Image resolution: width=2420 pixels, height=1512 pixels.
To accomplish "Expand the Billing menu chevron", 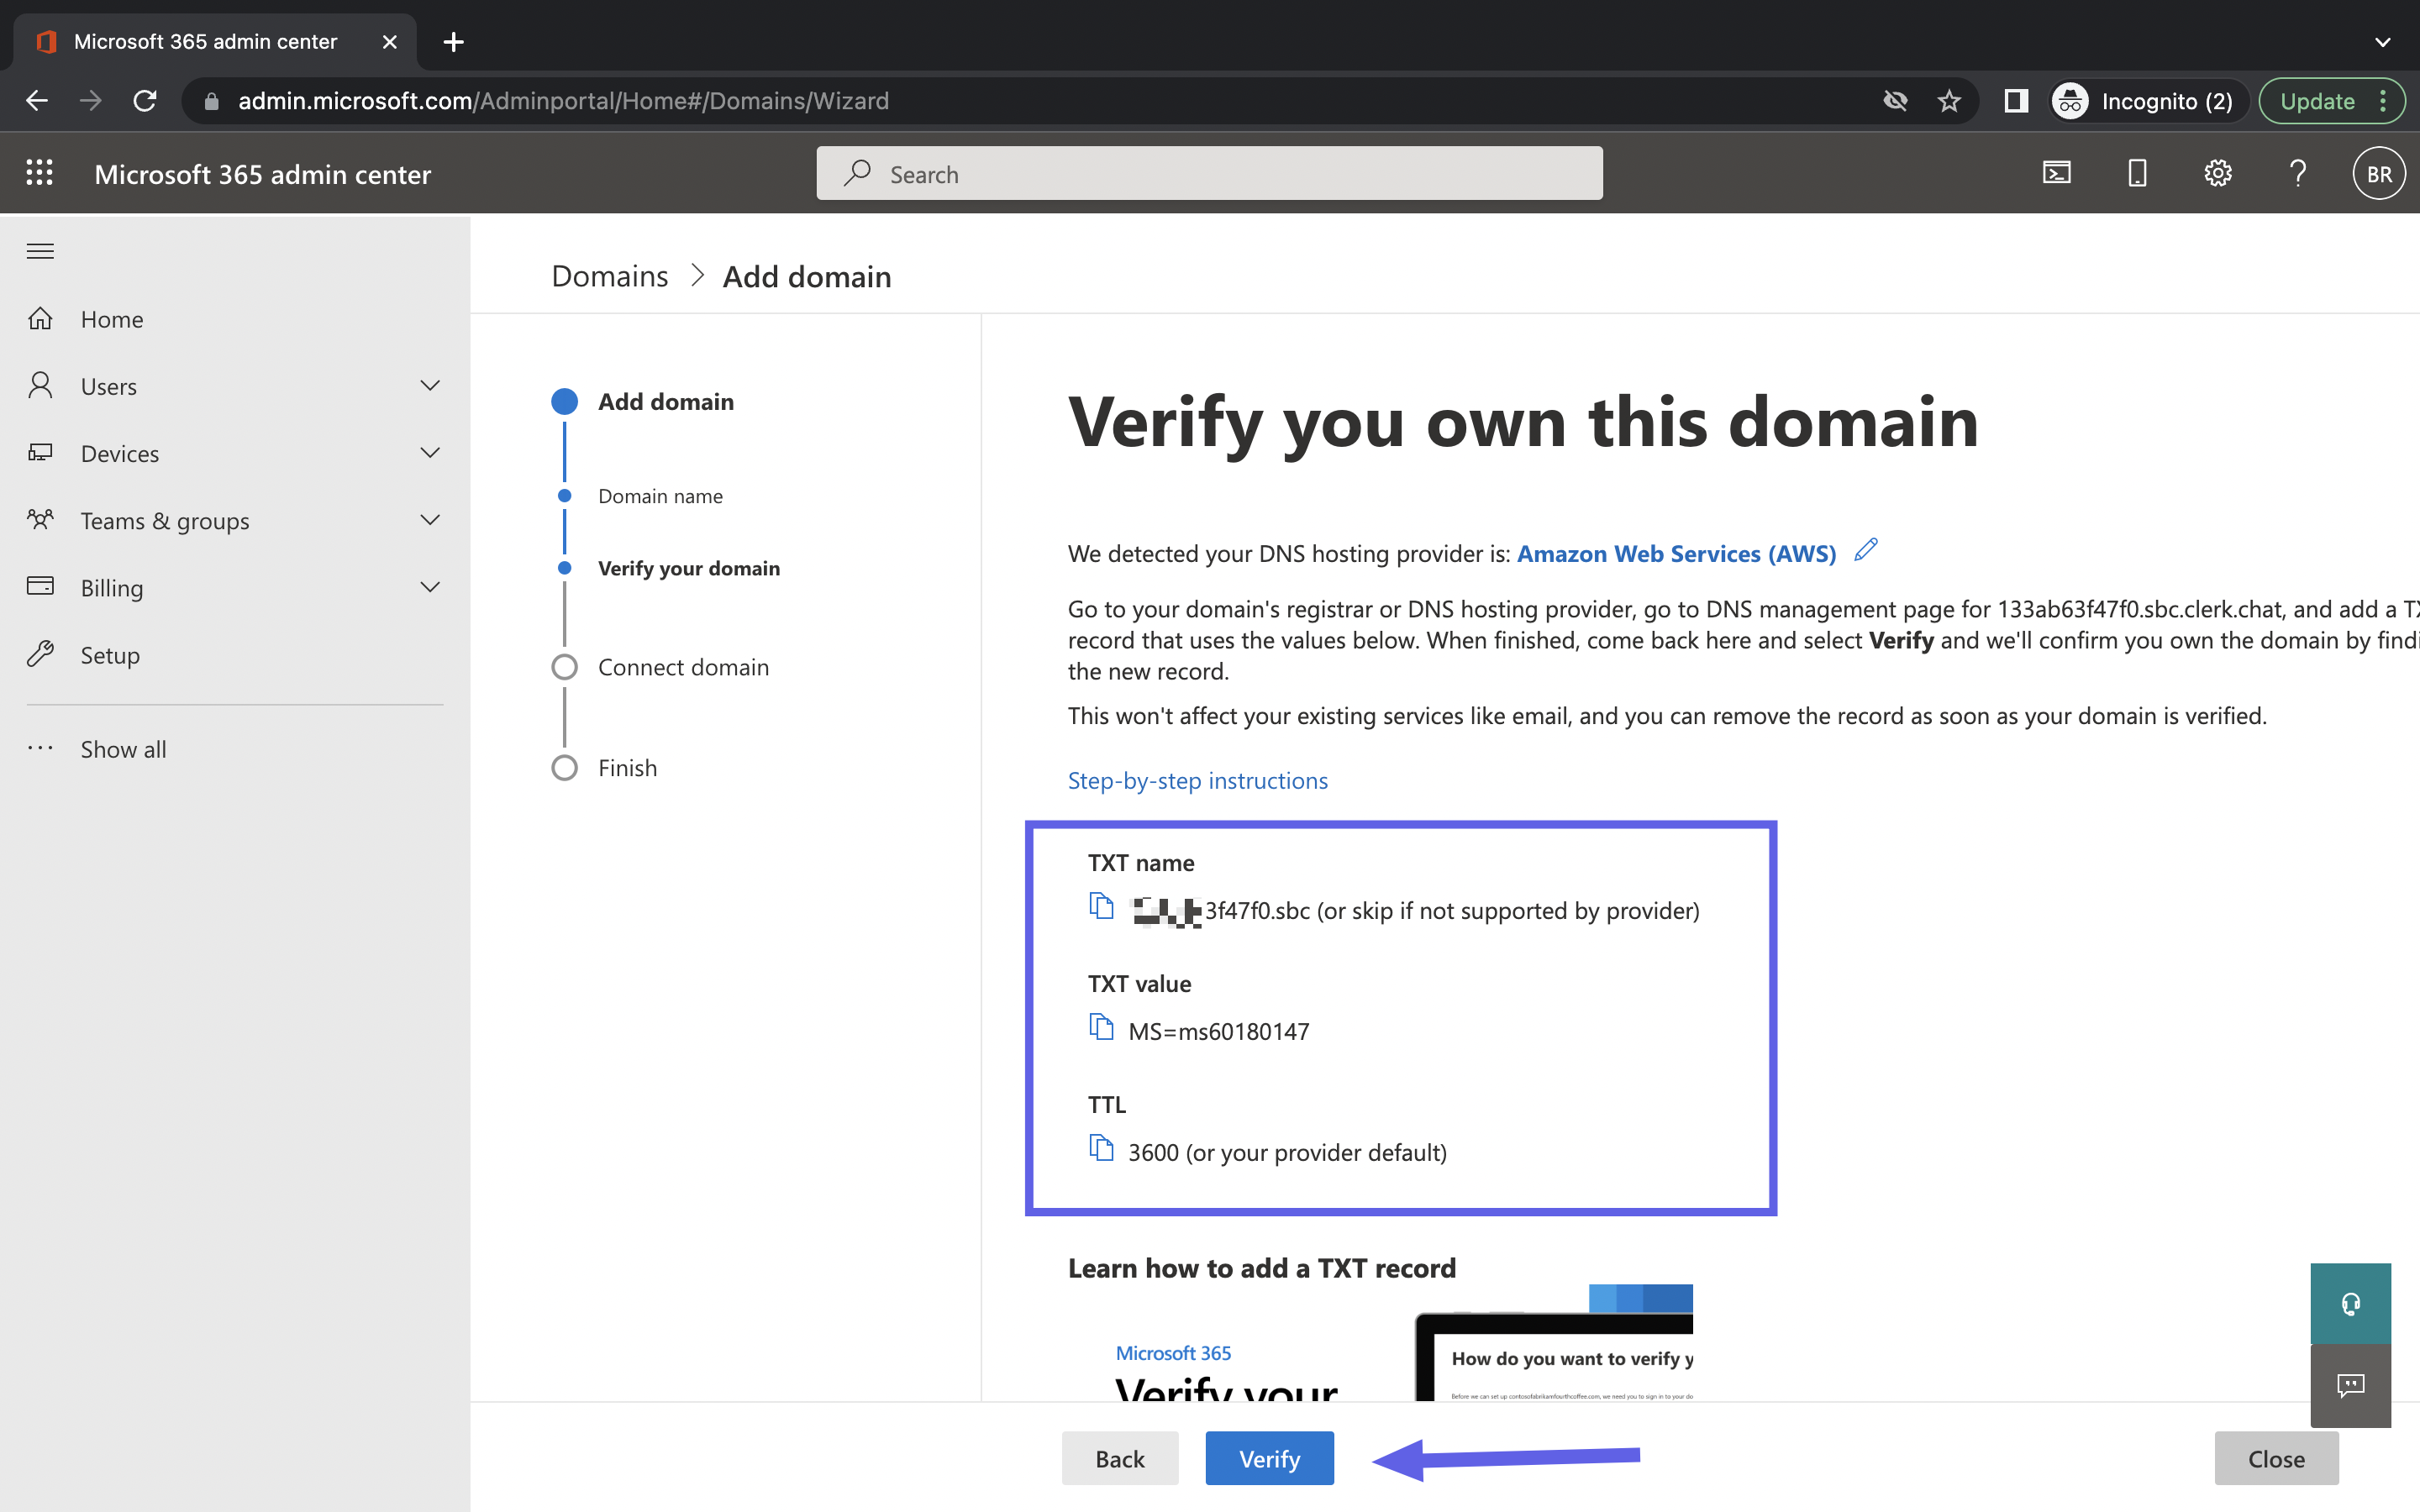I will pyautogui.click(x=430, y=586).
